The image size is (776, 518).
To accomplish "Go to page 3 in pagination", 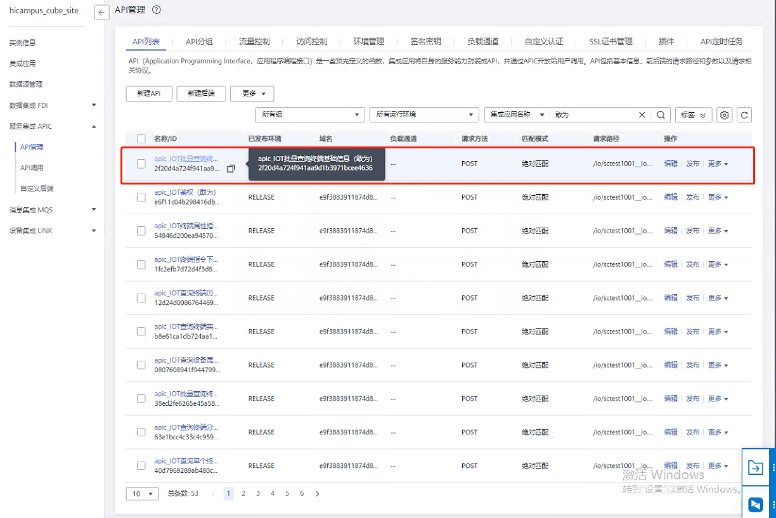I will click(258, 493).
